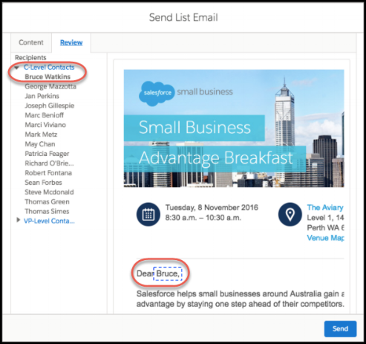This screenshot has width=366, height=344.
Task: Select recipient George Mazzotta
Action: coord(50,86)
